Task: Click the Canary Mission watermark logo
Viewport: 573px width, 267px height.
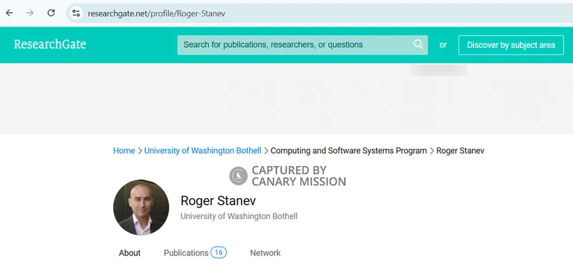Action: tap(239, 175)
